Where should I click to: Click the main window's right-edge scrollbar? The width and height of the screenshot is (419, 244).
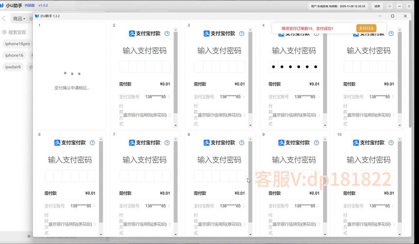point(410,74)
